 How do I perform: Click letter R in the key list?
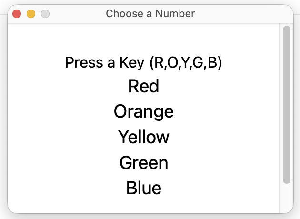[158, 63]
